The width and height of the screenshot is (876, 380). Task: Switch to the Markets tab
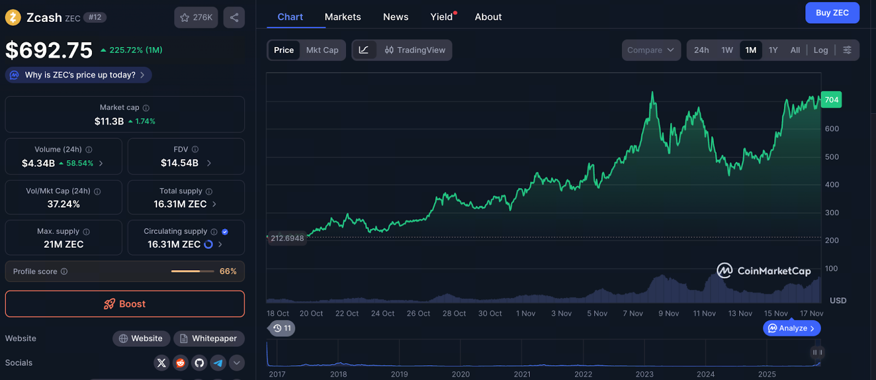pos(343,17)
